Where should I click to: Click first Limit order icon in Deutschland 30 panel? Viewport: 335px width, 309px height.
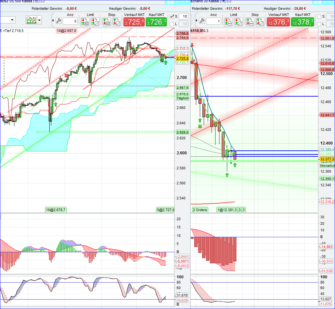(228, 22)
